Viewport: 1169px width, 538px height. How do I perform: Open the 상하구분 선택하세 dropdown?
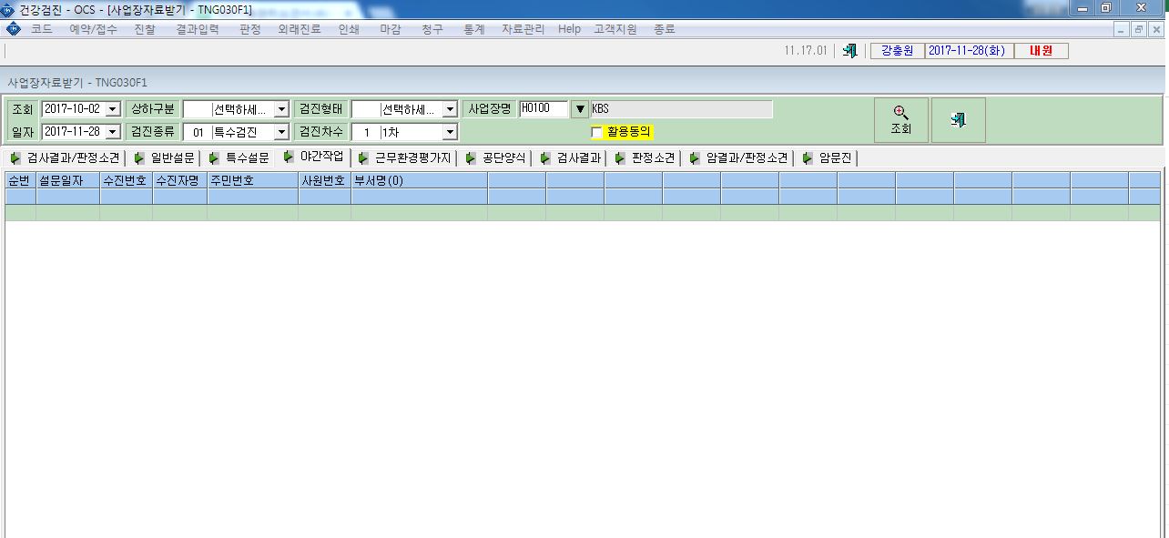281,109
